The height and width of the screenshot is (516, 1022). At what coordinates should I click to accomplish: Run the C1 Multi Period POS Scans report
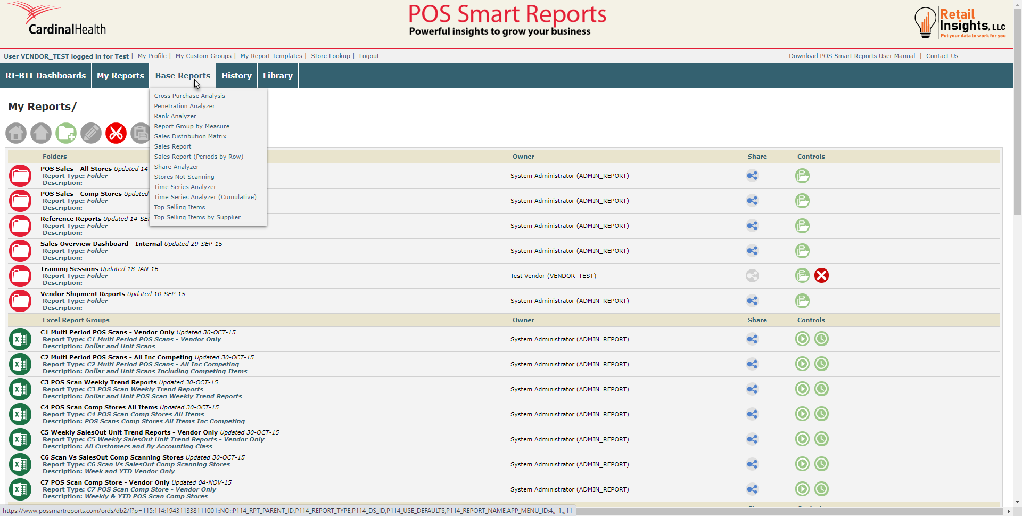tap(802, 339)
